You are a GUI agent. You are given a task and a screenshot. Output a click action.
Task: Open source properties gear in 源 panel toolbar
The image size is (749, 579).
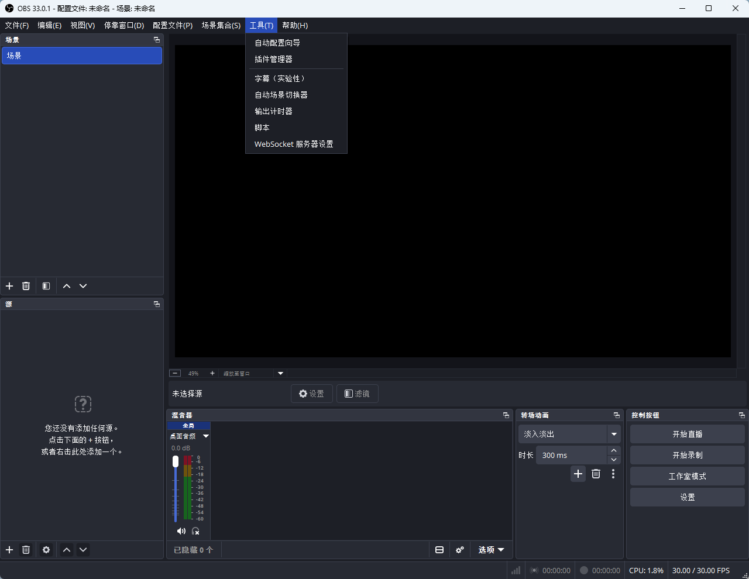(x=46, y=550)
